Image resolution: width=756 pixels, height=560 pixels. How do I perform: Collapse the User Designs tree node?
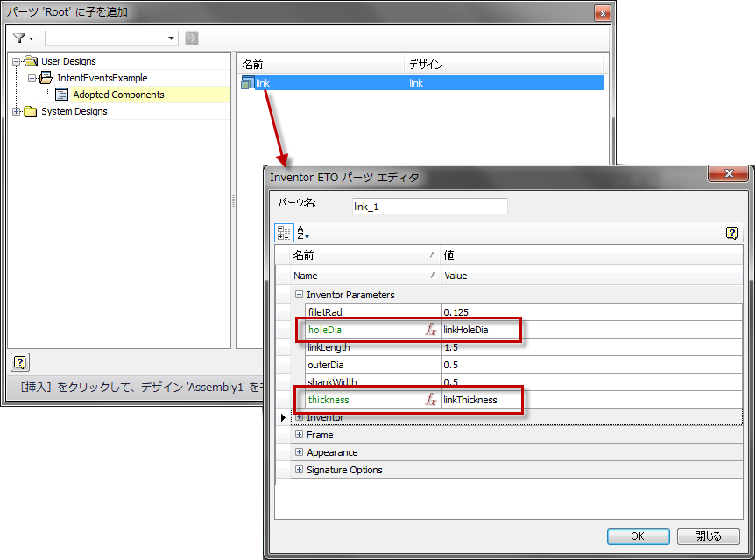coord(16,61)
